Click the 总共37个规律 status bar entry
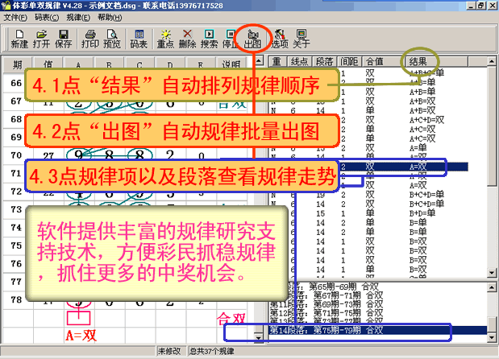 [x=212, y=352]
